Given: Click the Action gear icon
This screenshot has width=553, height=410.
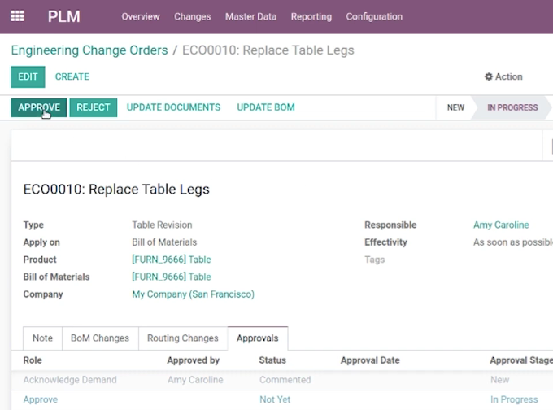Looking at the screenshot, I should pyautogui.click(x=488, y=76).
